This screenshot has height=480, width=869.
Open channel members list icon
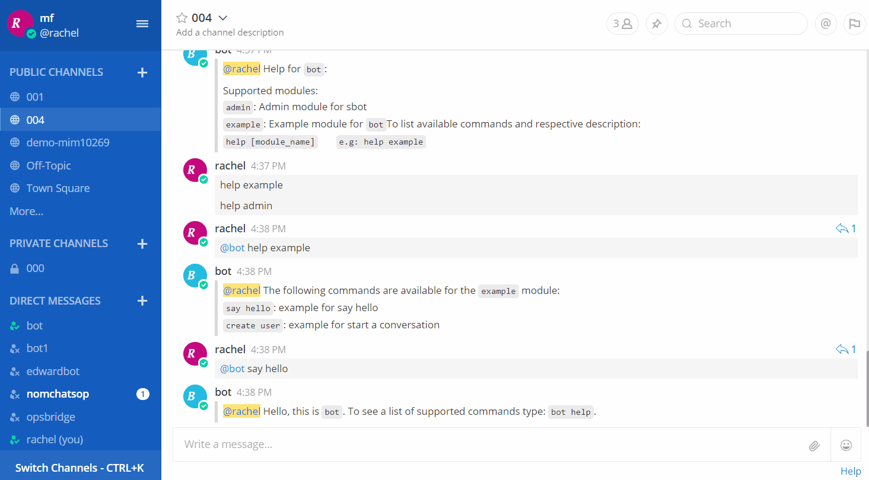coord(622,24)
